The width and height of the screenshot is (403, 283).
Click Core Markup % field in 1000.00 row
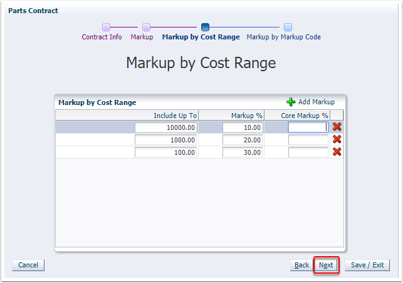308,140
